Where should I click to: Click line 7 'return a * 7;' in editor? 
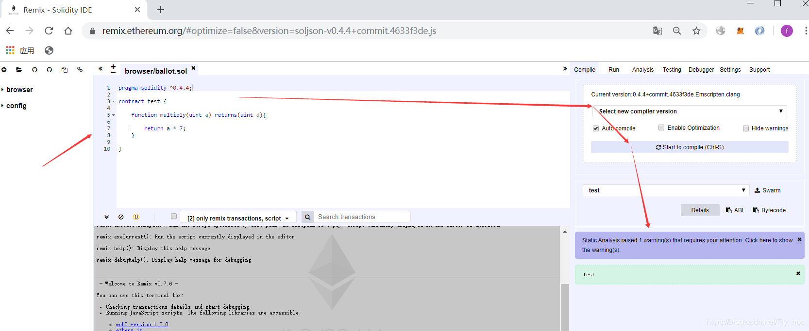click(165, 128)
